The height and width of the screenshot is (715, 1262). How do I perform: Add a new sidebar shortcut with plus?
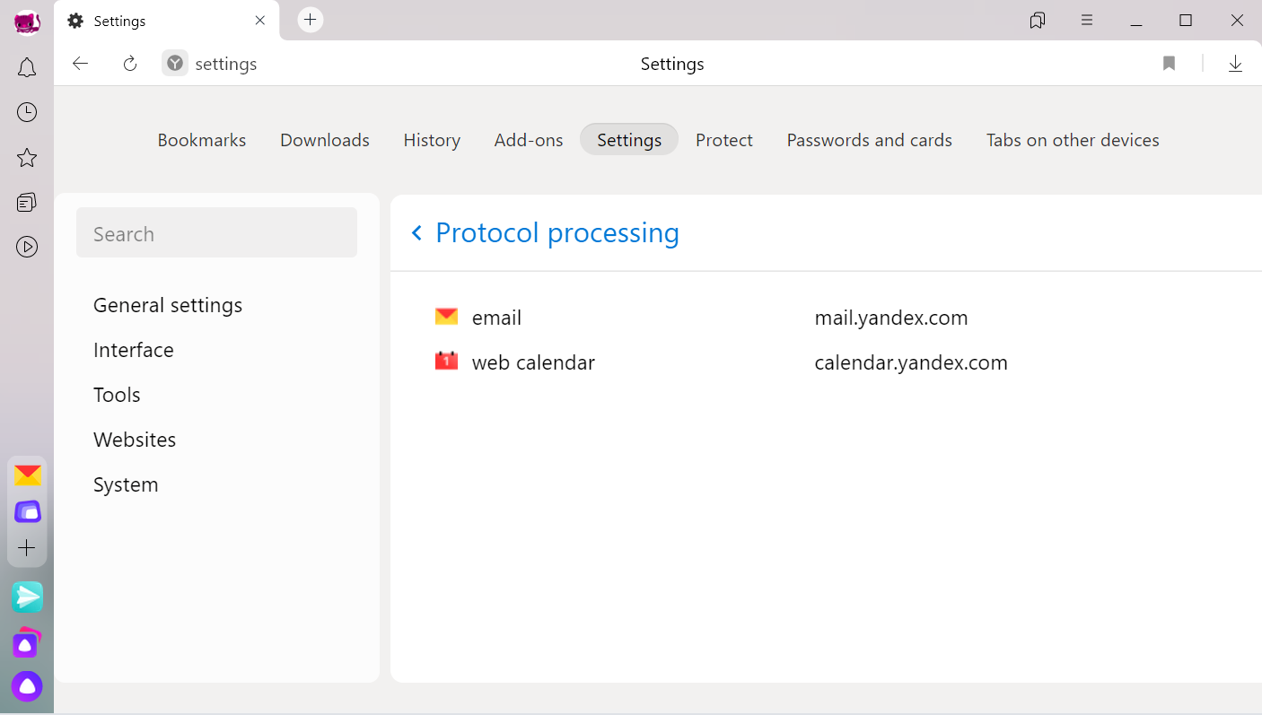tap(27, 548)
